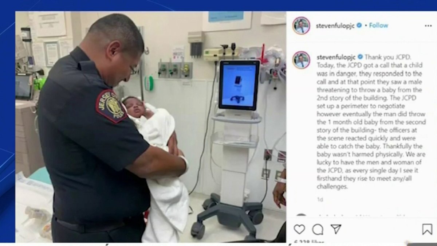Like the post with heart icon

[299, 229]
